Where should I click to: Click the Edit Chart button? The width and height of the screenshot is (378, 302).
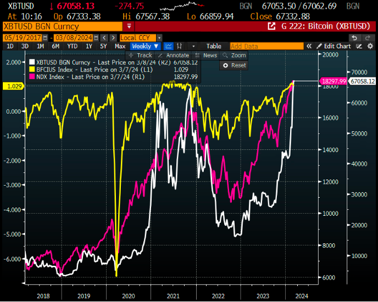pyautogui.click(x=337, y=46)
